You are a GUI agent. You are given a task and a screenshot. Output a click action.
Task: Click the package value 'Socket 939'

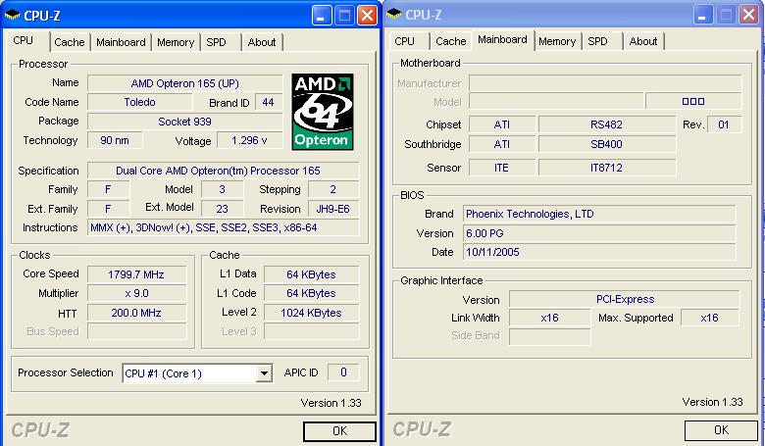coord(185,122)
